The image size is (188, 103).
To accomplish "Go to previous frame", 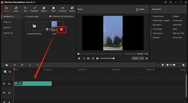I will (84, 58).
